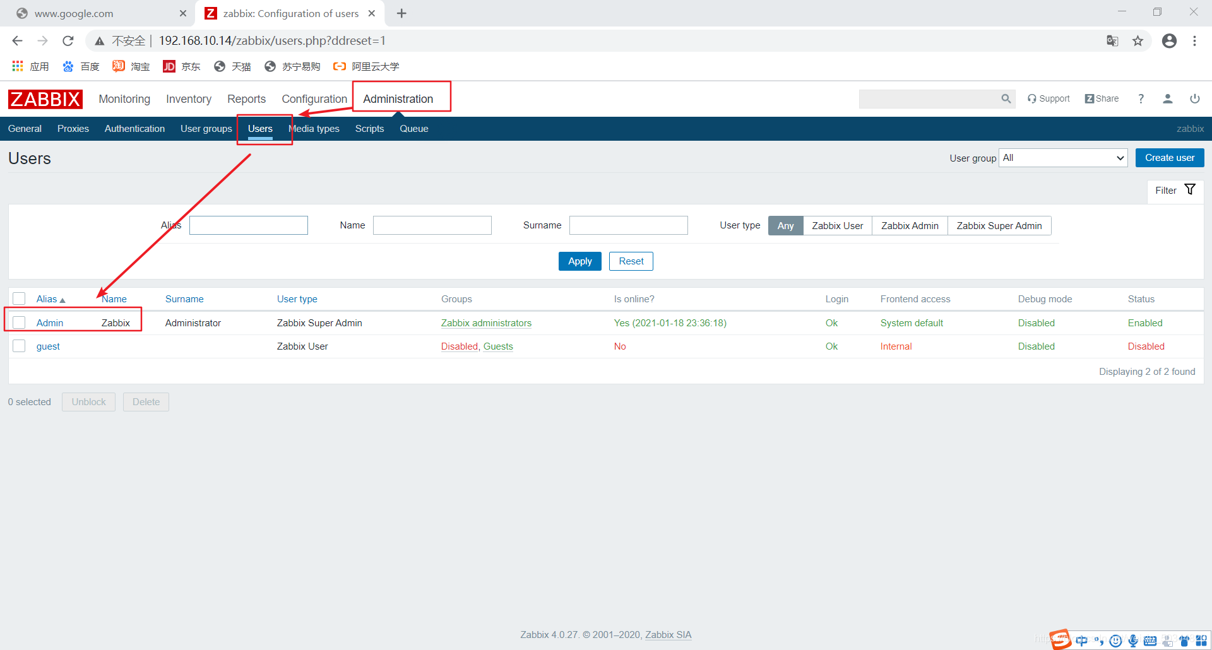1212x650 pixels.
Task: Select Zabbix Super Admin type filter
Action: (x=999, y=225)
